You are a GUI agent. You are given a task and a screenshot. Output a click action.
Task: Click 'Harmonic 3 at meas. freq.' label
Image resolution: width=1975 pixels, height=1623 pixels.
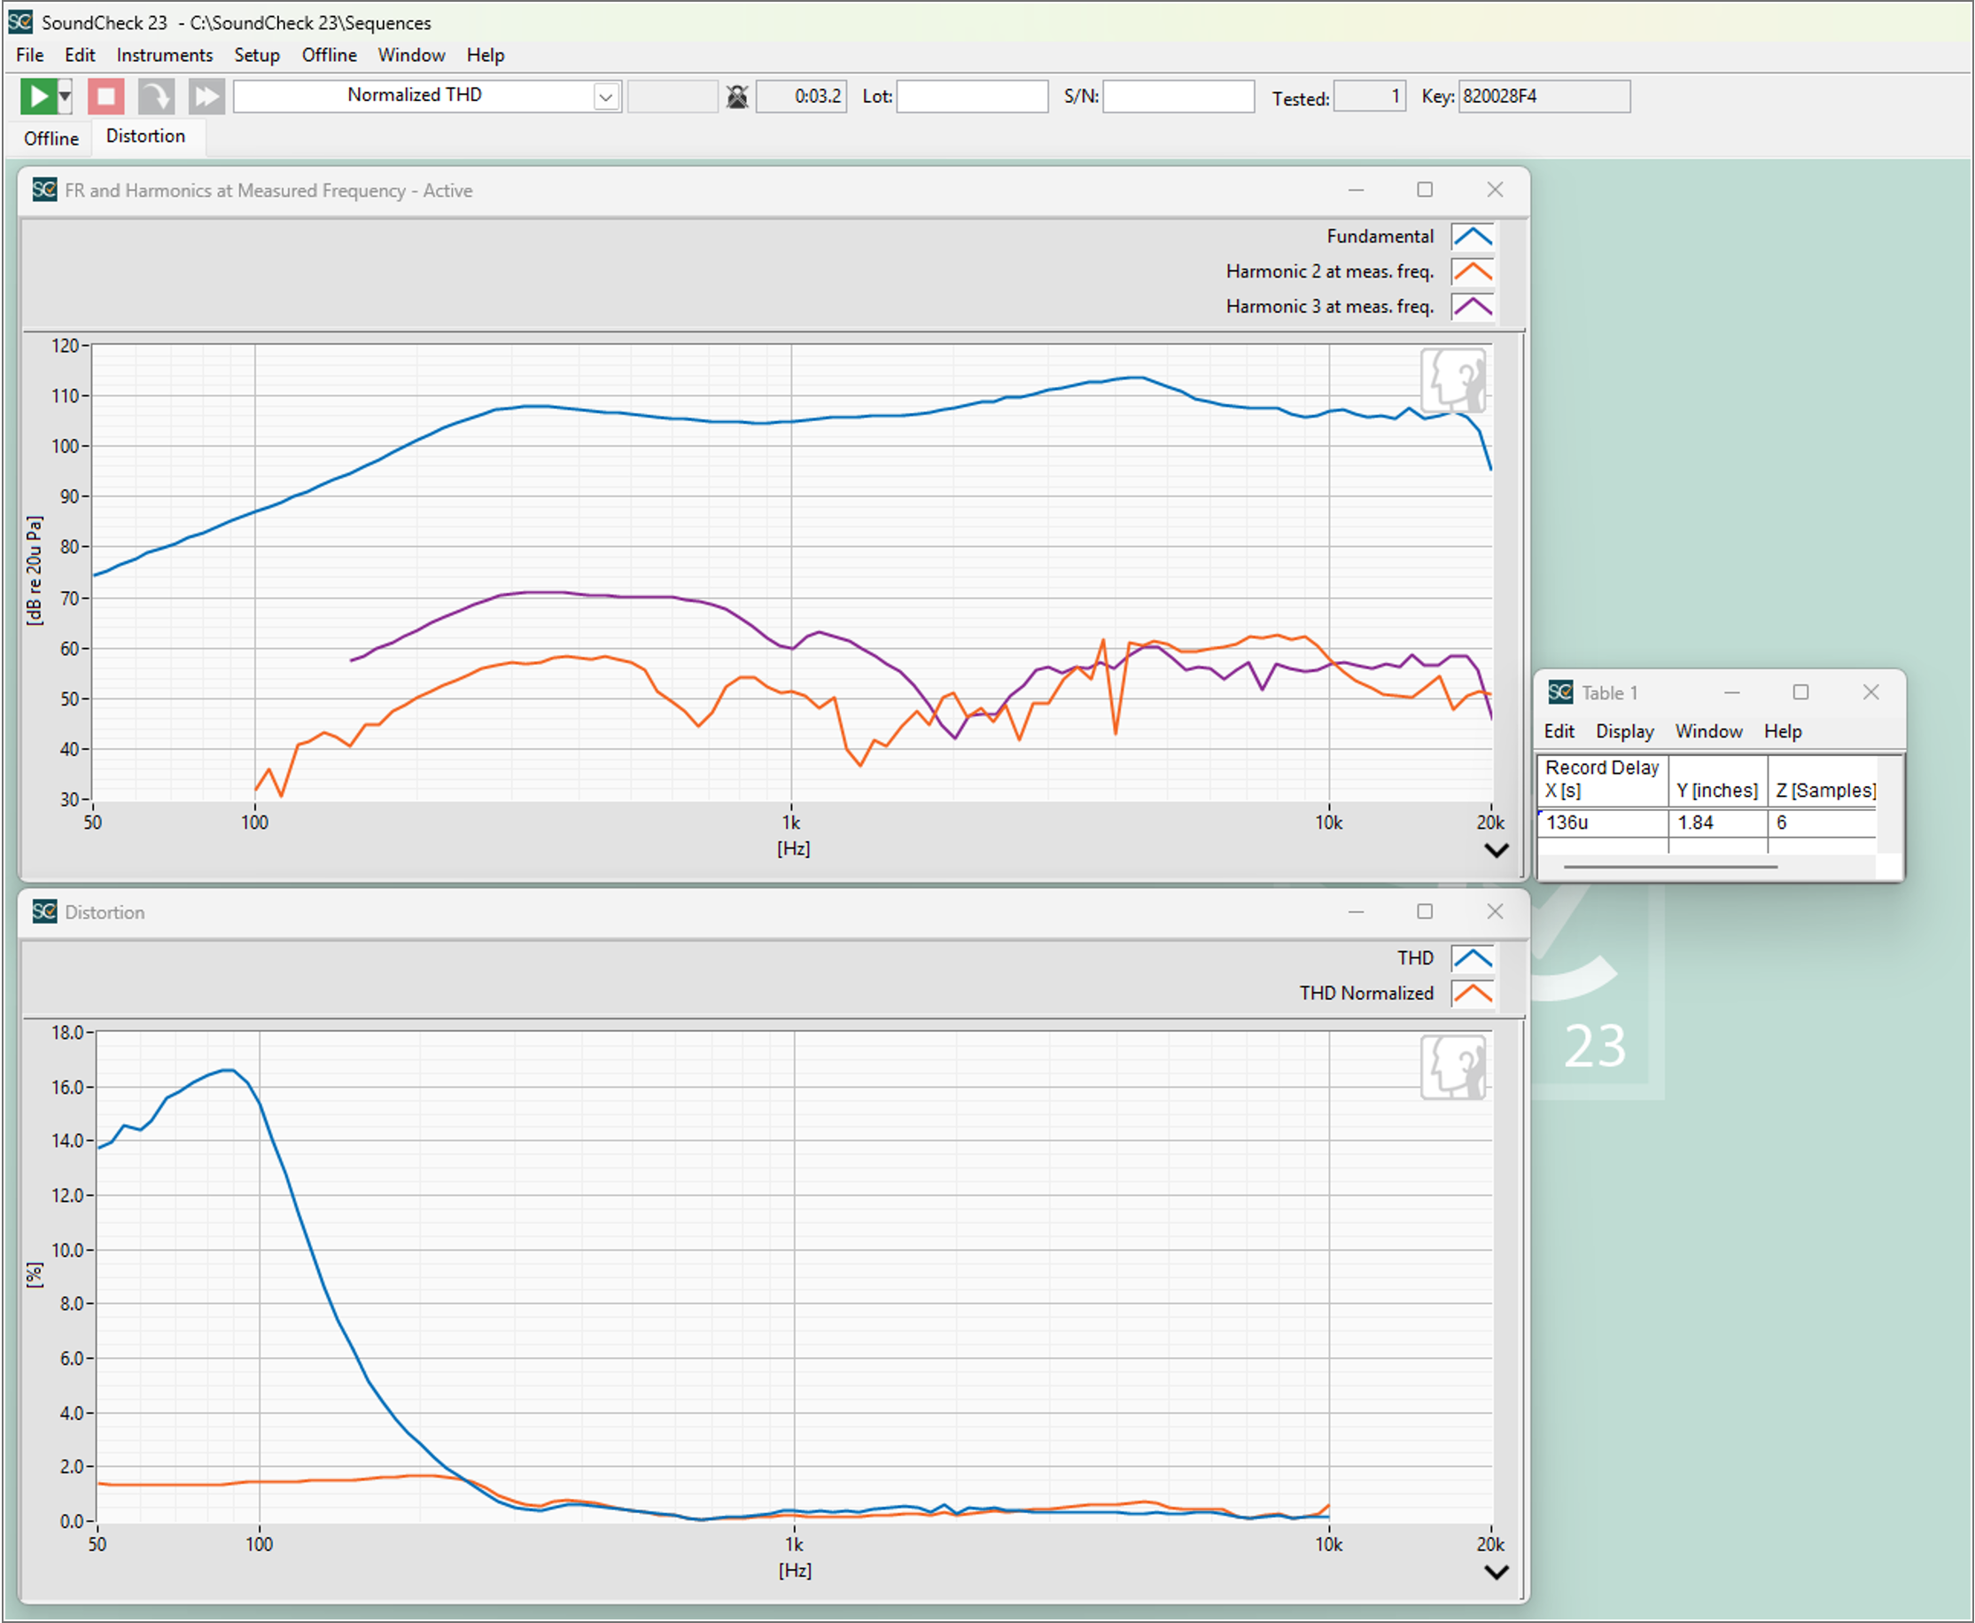[x=1329, y=307]
